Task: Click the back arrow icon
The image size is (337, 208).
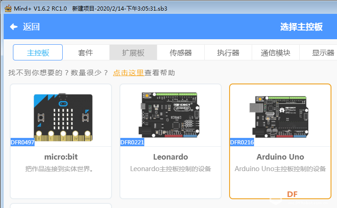Action: pyautogui.click(x=14, y=27)
